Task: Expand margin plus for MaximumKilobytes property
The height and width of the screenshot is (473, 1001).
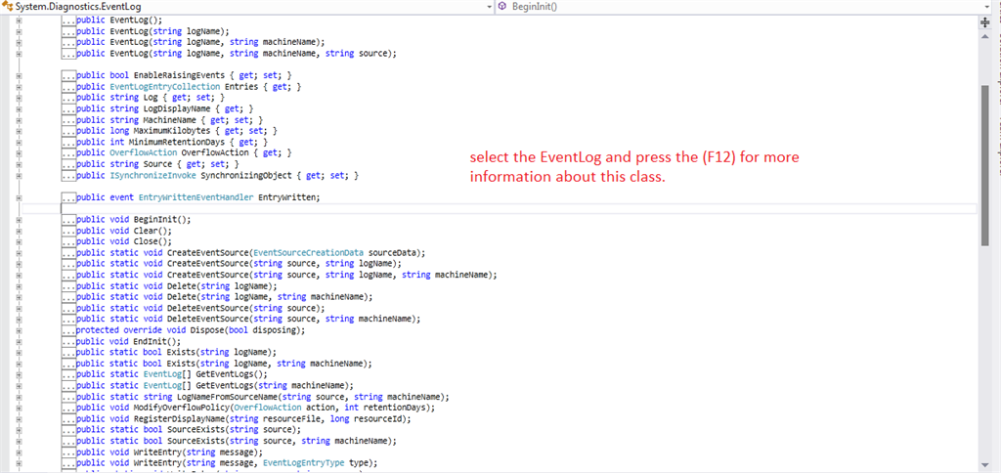Action: [19, 131]
